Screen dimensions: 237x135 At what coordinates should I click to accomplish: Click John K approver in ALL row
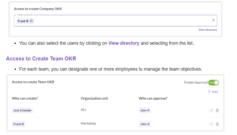tap(145, 110)
